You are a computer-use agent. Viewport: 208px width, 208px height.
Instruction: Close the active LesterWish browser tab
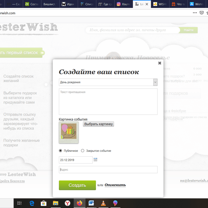point(147,4)
